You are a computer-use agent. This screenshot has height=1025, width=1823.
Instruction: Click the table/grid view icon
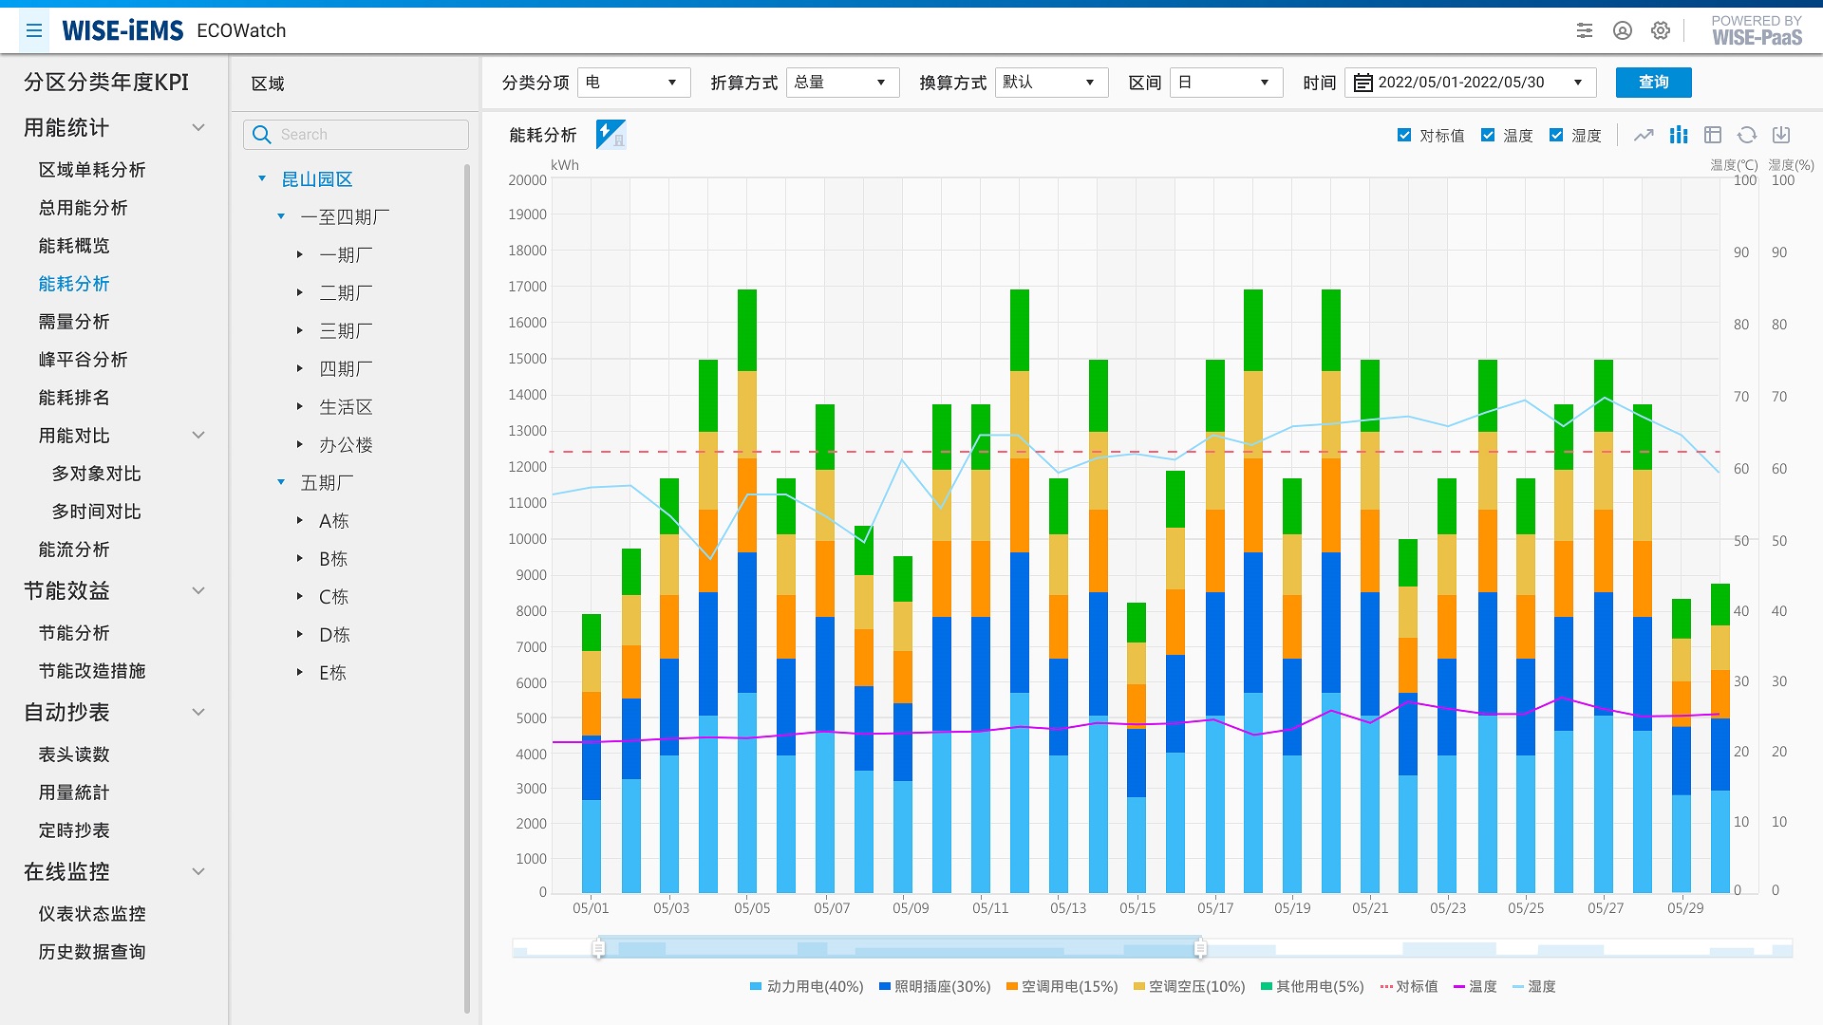[1712, 135]
